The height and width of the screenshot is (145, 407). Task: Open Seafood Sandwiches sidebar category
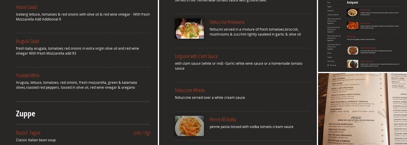click(x=333, y=14)
